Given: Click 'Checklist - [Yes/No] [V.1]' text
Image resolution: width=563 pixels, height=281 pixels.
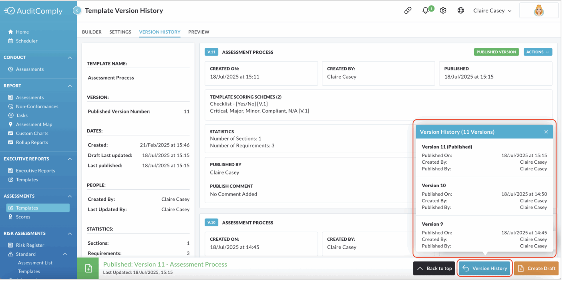Looking at the screenshot, I should point(239,104).
